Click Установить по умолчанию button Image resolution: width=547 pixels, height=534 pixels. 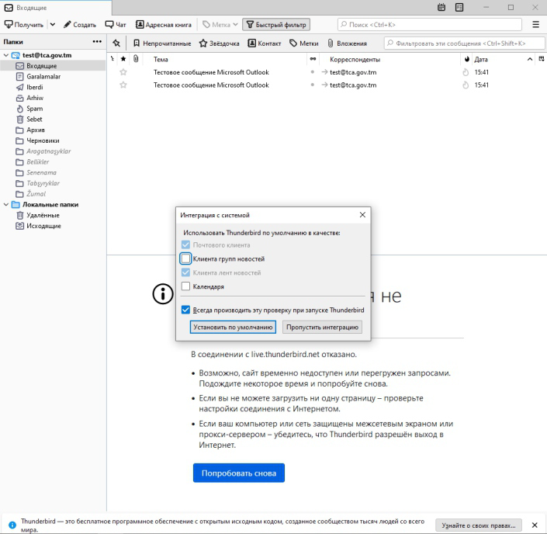233,327
